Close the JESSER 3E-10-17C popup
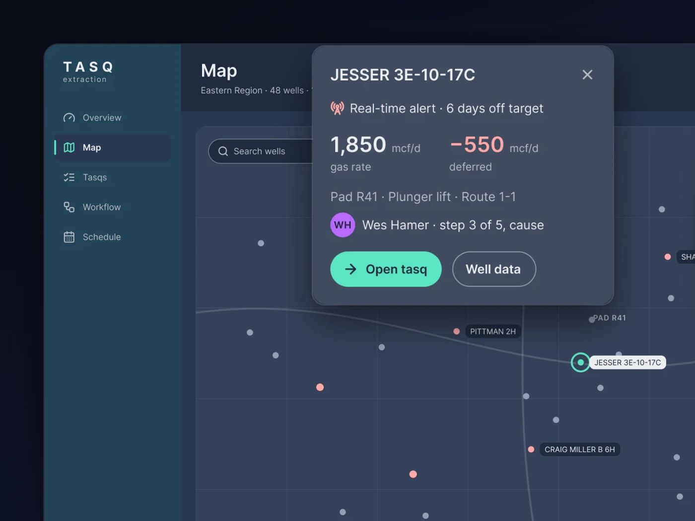 [x=587, y=74]
